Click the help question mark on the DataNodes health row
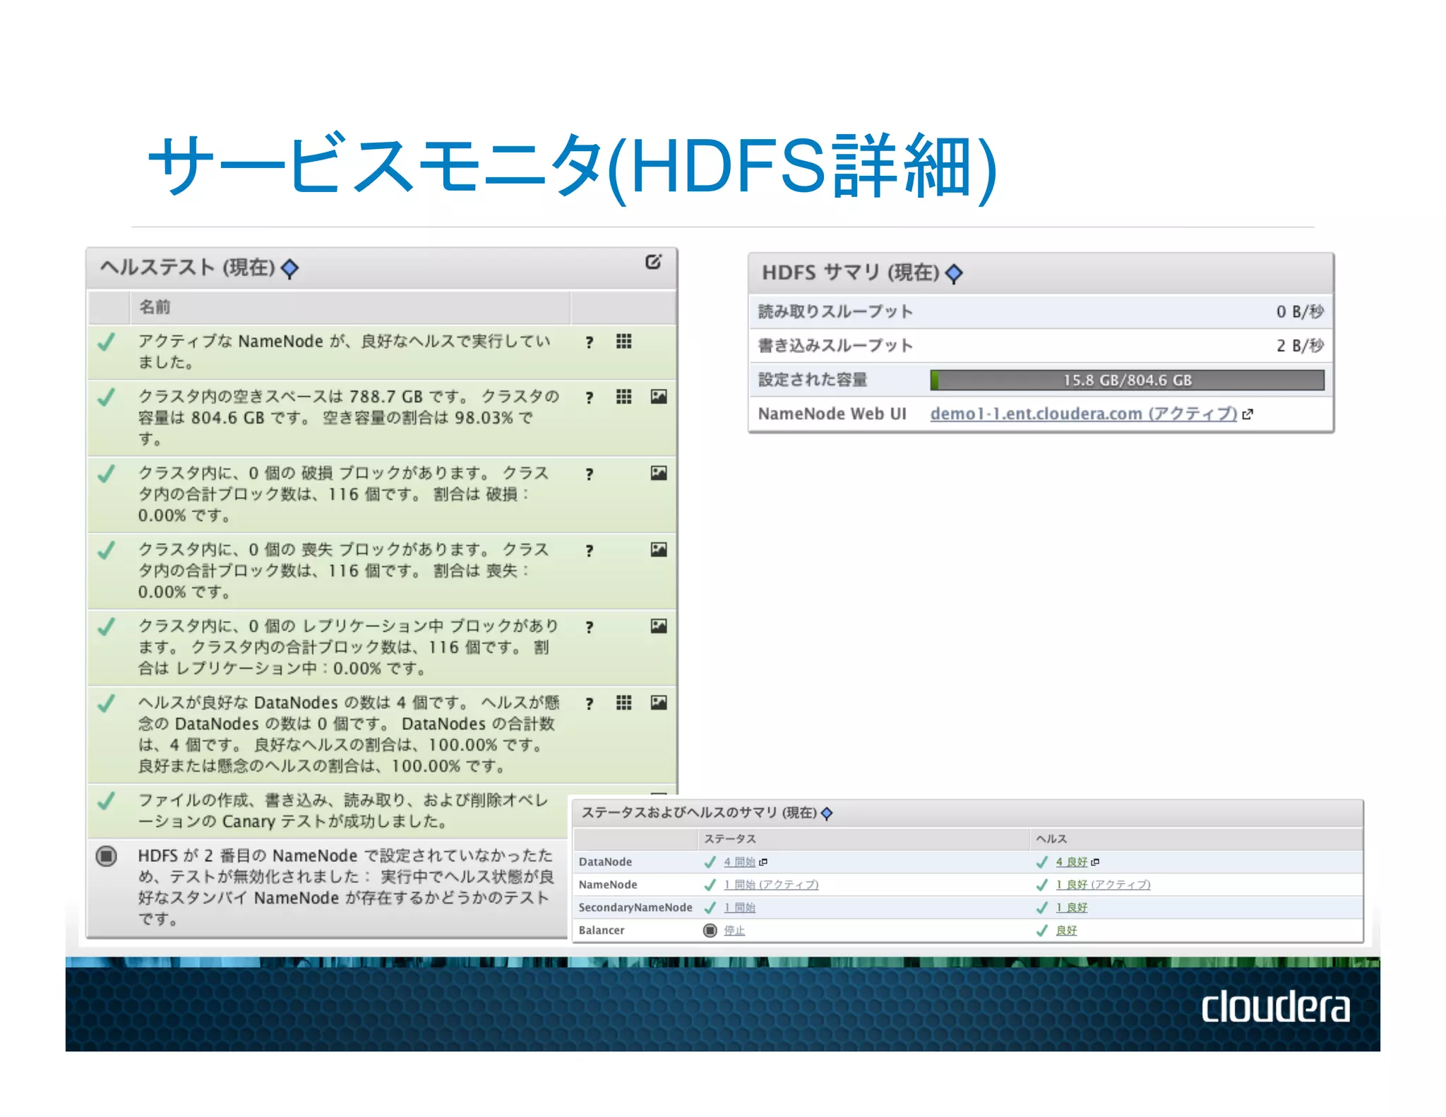The width and height of the screenshot is (1446, 1117). click(590, 703)
